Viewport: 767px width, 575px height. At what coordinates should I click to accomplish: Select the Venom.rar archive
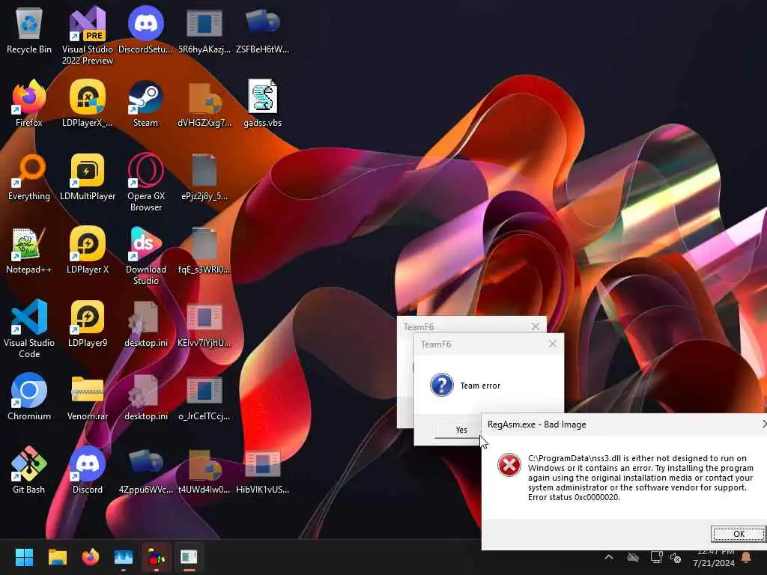coord(88,397)
